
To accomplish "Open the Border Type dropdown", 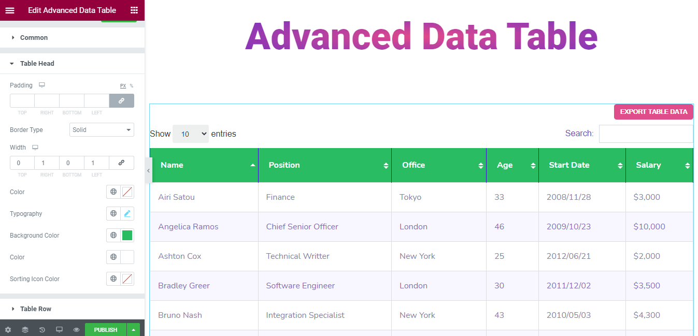I will 102,130.
